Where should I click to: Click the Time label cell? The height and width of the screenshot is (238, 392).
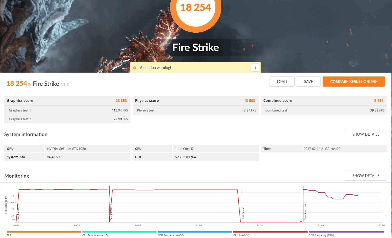[x=281, y=149]
